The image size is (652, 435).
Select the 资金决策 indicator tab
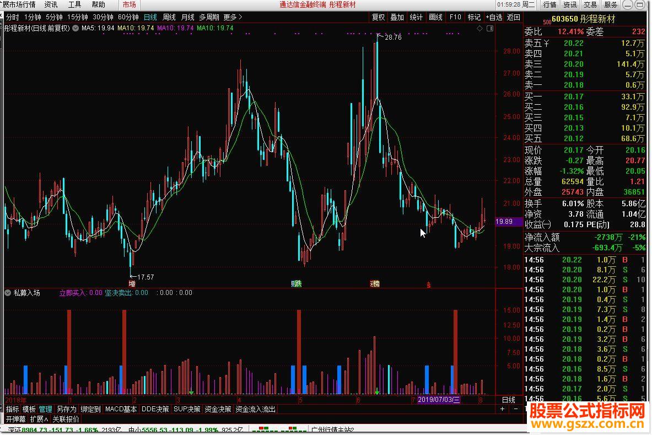pyautogui.click(x=218, y=409)
